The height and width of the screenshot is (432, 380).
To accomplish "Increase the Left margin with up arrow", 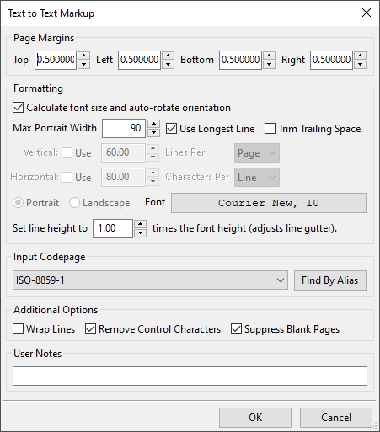I will click(168, 56).
